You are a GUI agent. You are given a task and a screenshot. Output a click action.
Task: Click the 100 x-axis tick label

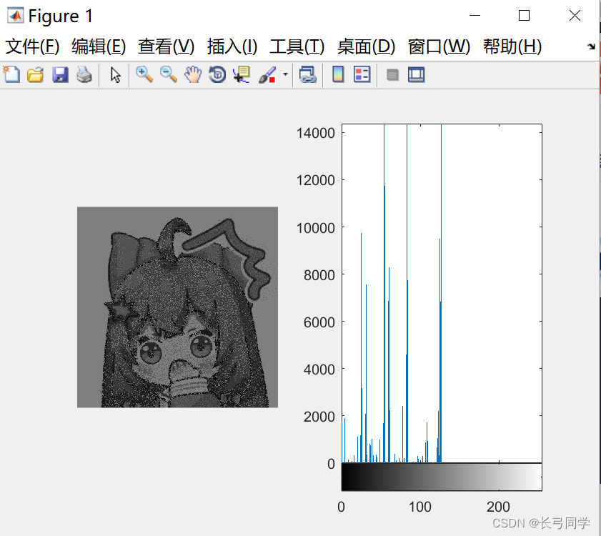(420, 507)
